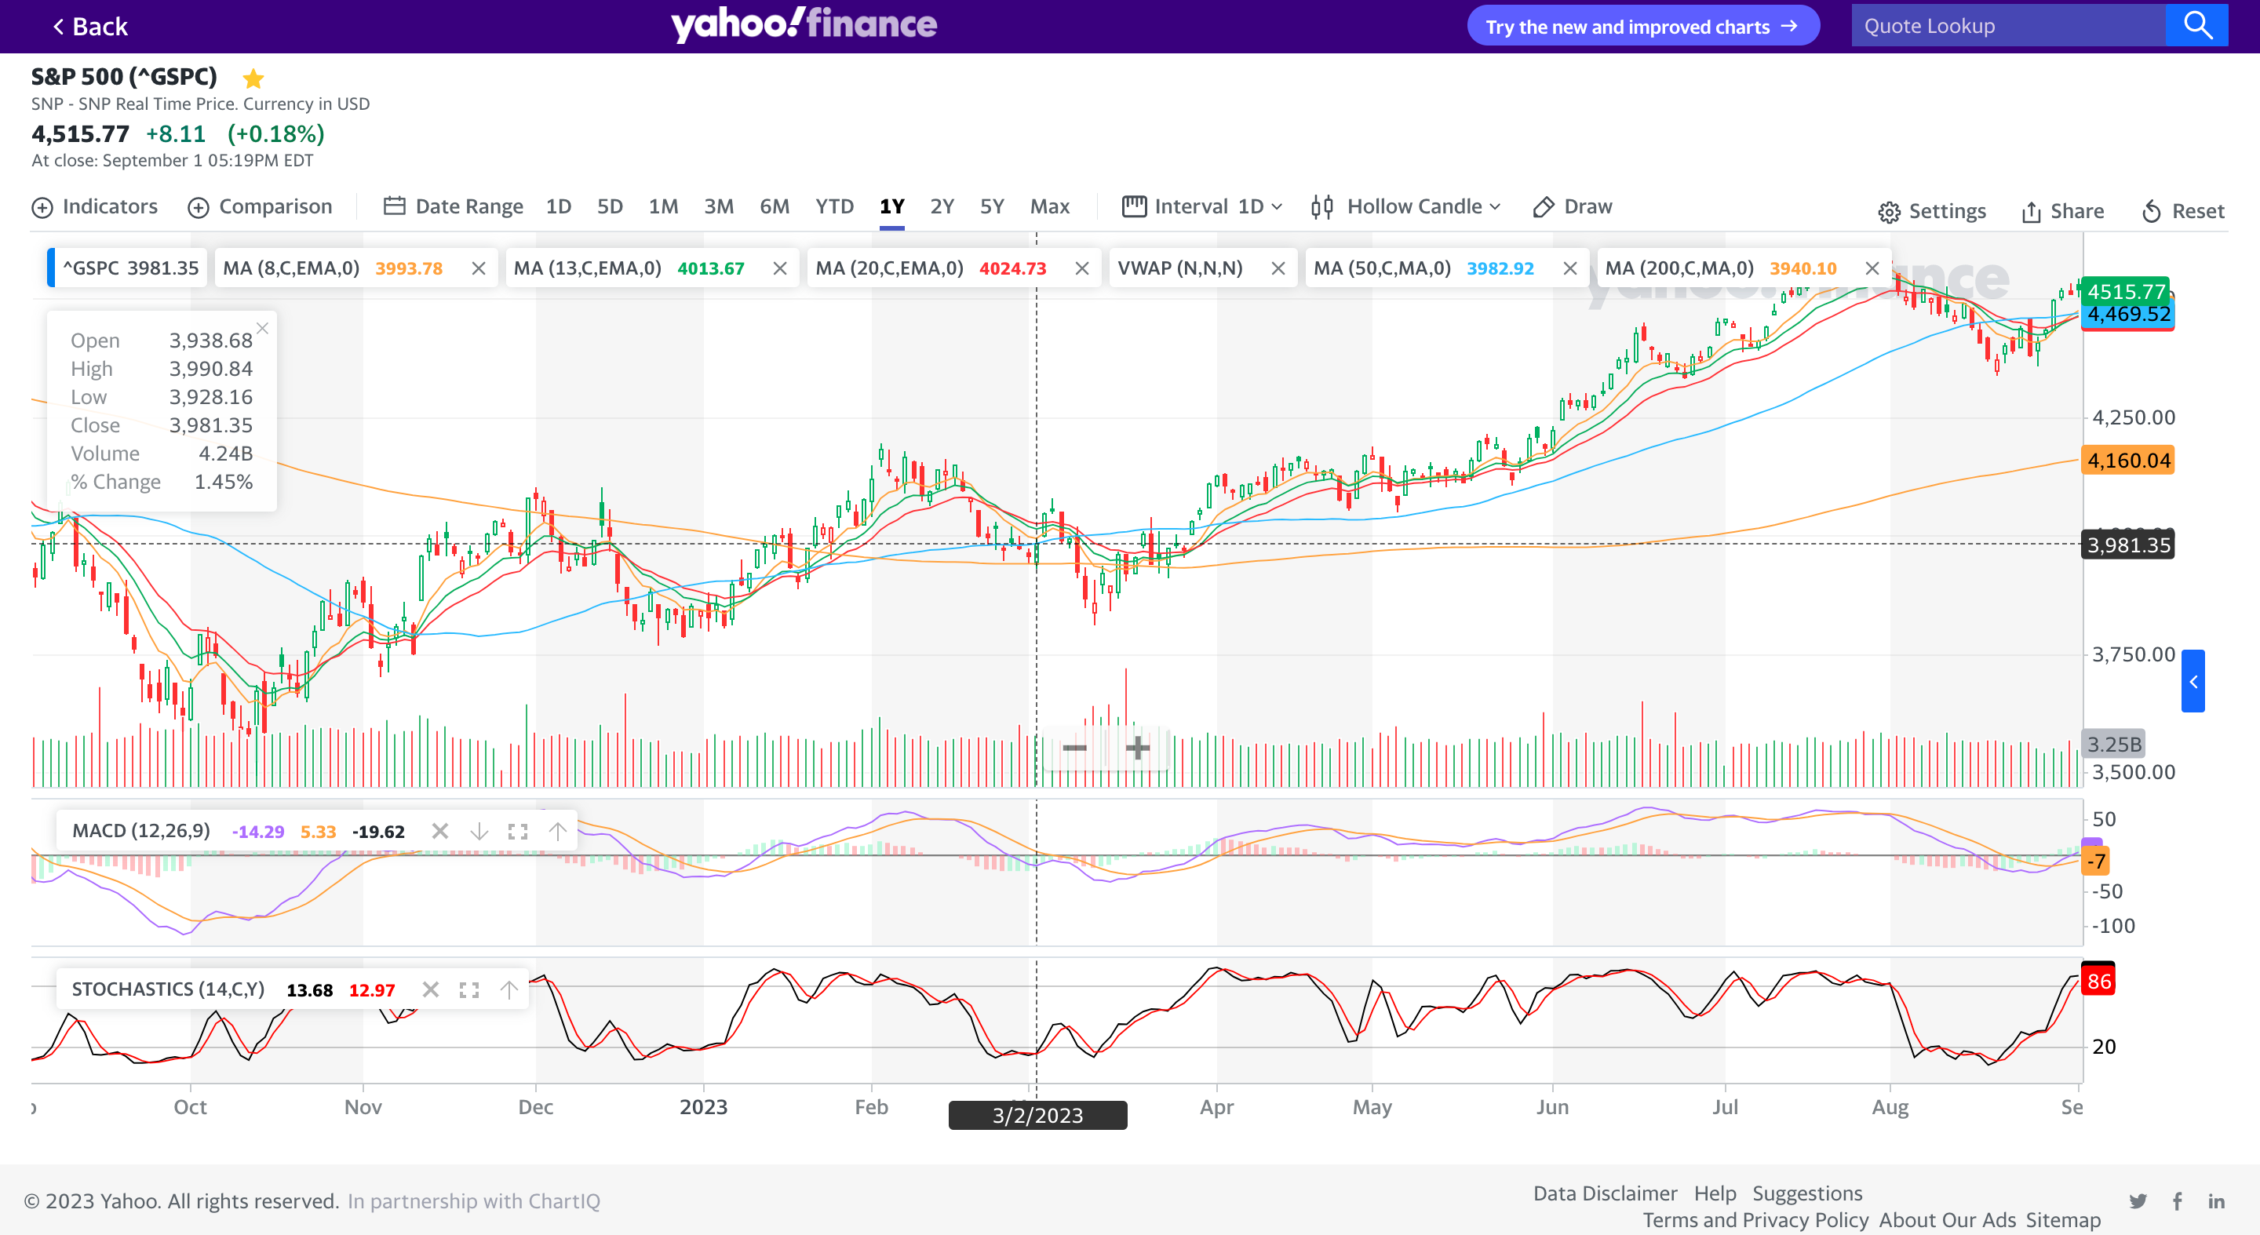2260x1235 pixels.
Task: Select the 6M range tab
Action: click(x=774, y=207)
